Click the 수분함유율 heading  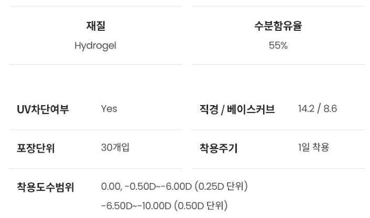[278, 26]
